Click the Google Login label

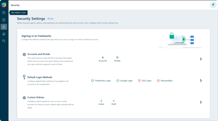tap(126, 81)
